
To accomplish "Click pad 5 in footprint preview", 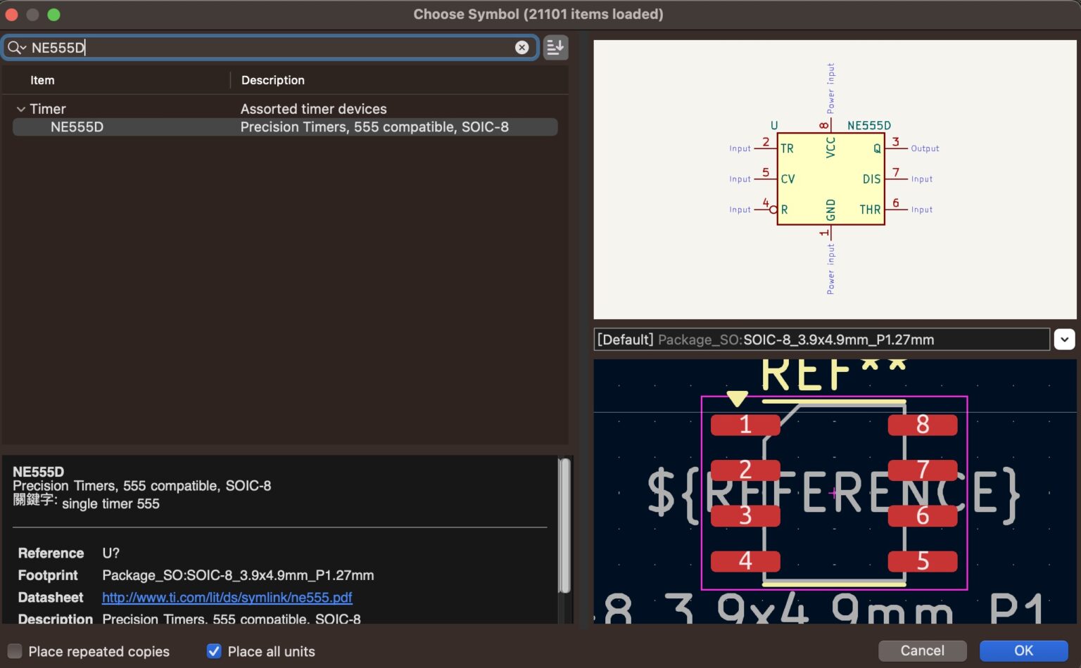I will [x=923, y=561].
